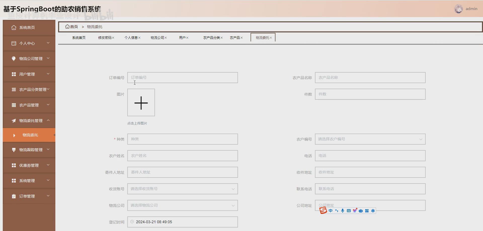
Task: Click the lightbulb icon beside 物流公司管理
Action: [x=14, y=59]
